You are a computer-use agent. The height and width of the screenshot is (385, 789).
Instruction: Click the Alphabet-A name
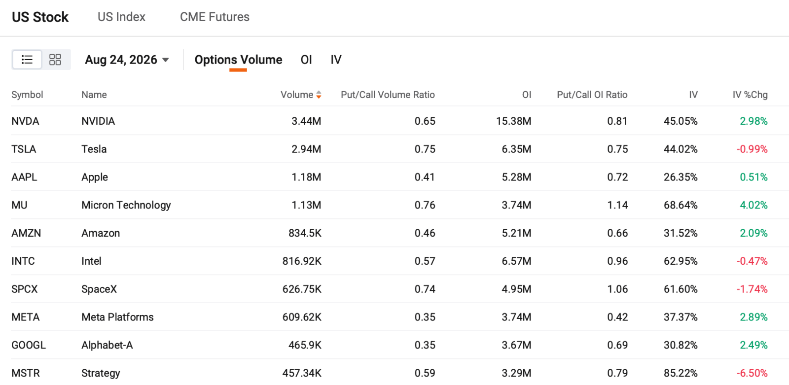pyautogui.click(x=107, y=345)
